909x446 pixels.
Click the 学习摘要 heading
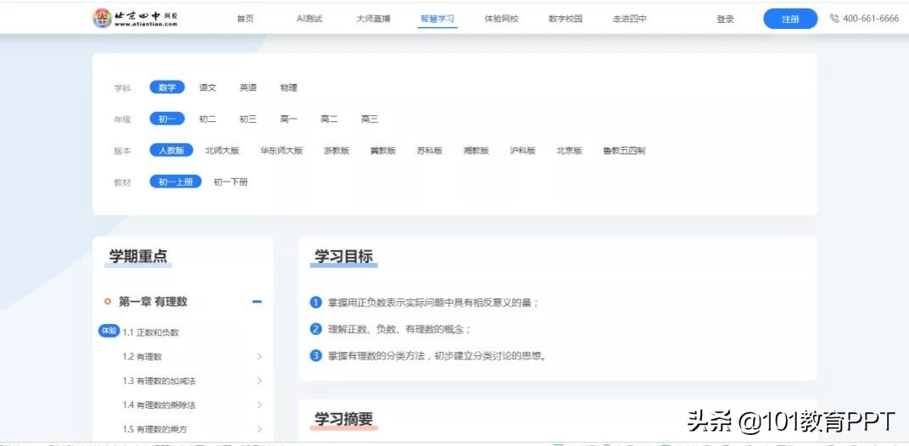343,419
